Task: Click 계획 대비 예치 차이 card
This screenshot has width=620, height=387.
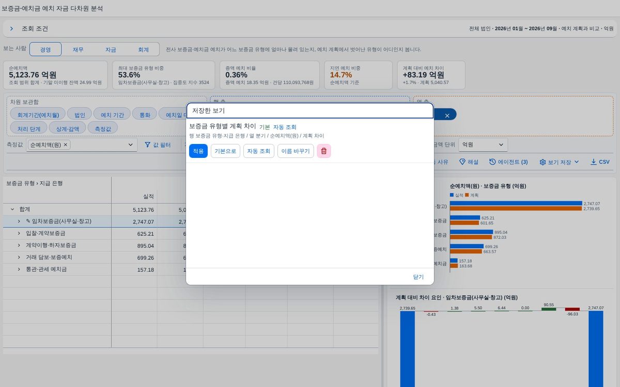Action: tap(431, 75)
